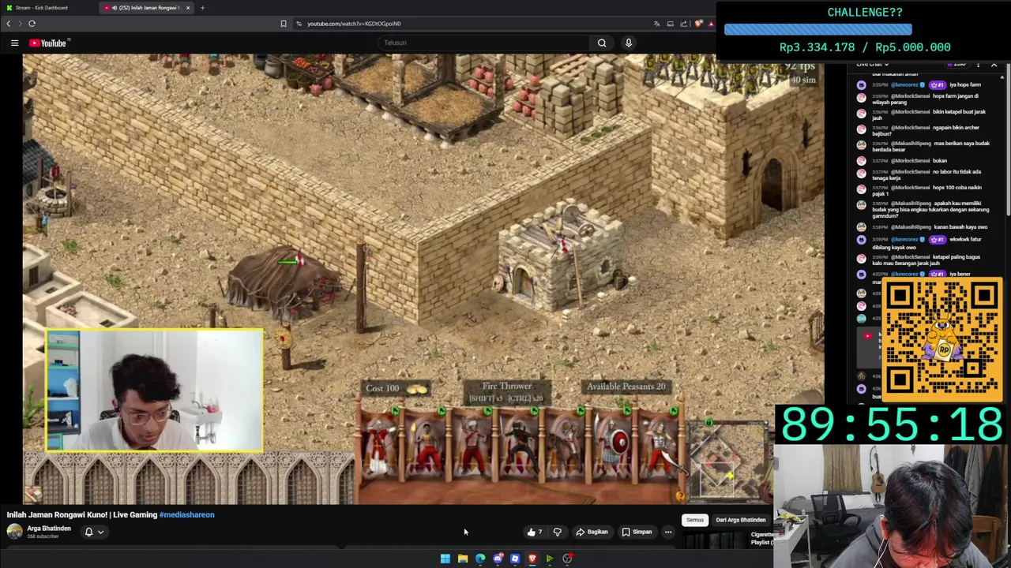Expand the Live chat mode dropdown
This screenshot has width=1011, height=568.
(873, 64)
